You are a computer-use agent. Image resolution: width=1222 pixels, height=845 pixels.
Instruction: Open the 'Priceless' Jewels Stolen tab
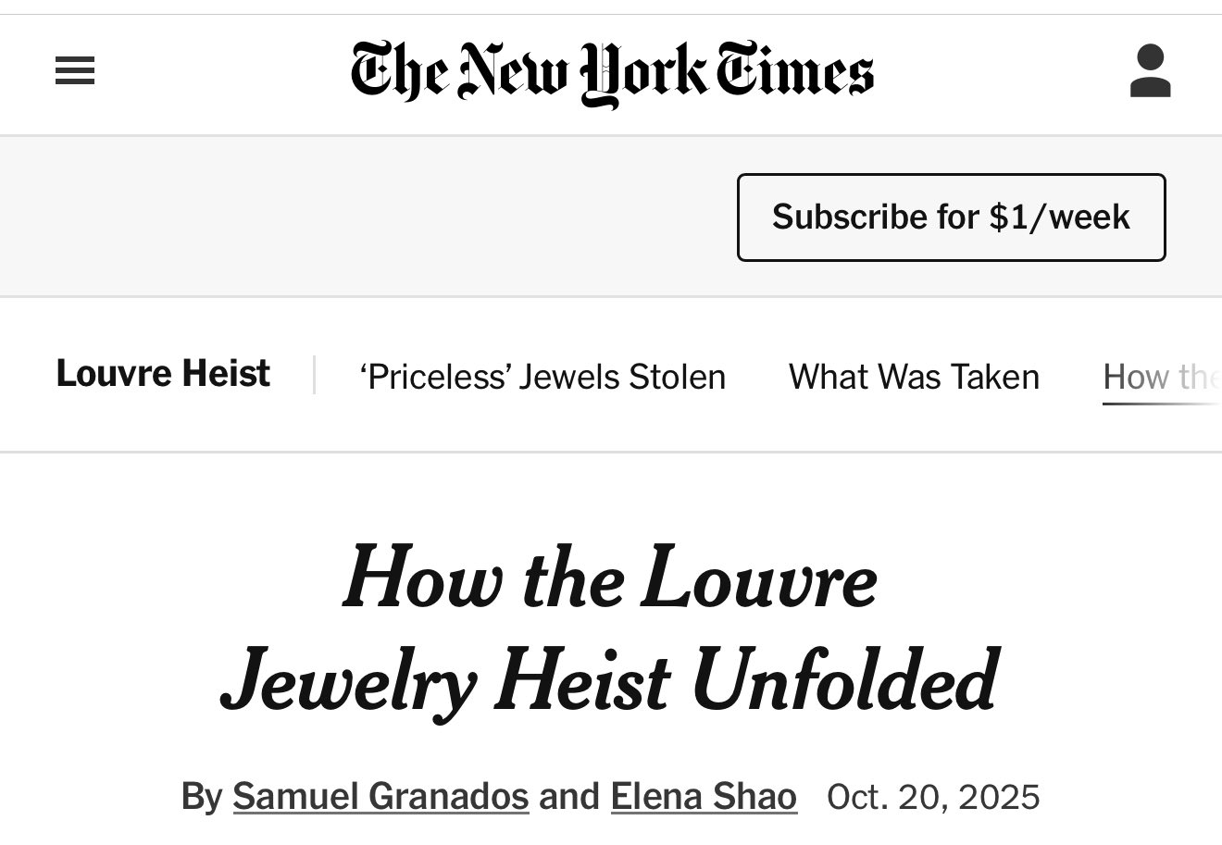542,377
